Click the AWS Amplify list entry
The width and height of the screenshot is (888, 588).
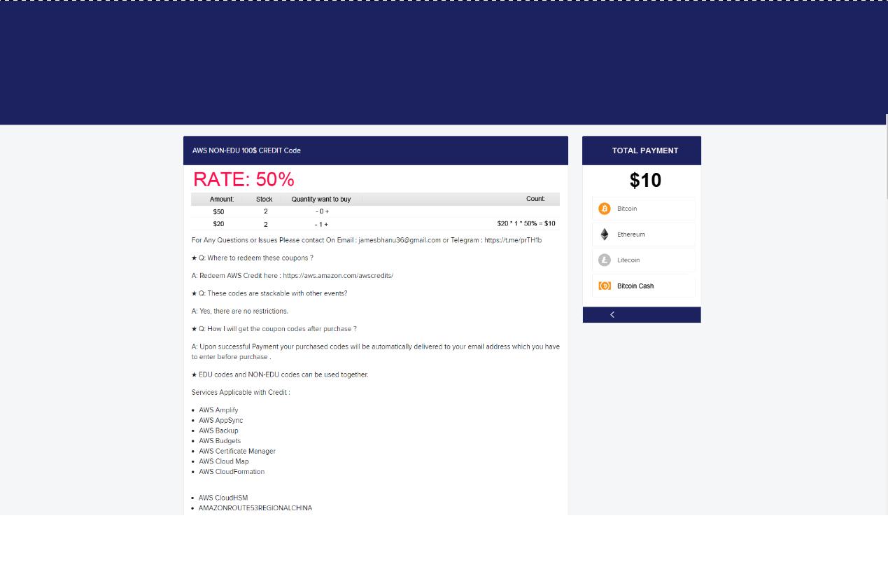[x=218, y=410]
